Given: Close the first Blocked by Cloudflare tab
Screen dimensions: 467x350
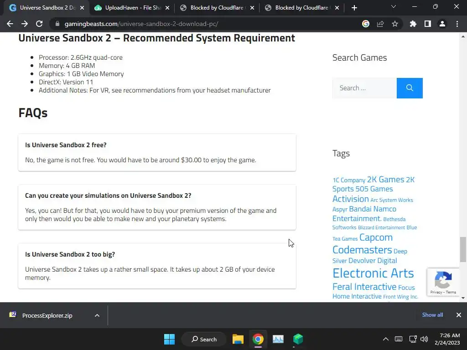Looking at the screenshot, I should point(252,8).
